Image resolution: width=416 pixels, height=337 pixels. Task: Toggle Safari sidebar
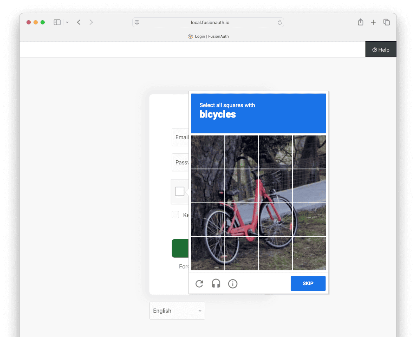[57, 22]
